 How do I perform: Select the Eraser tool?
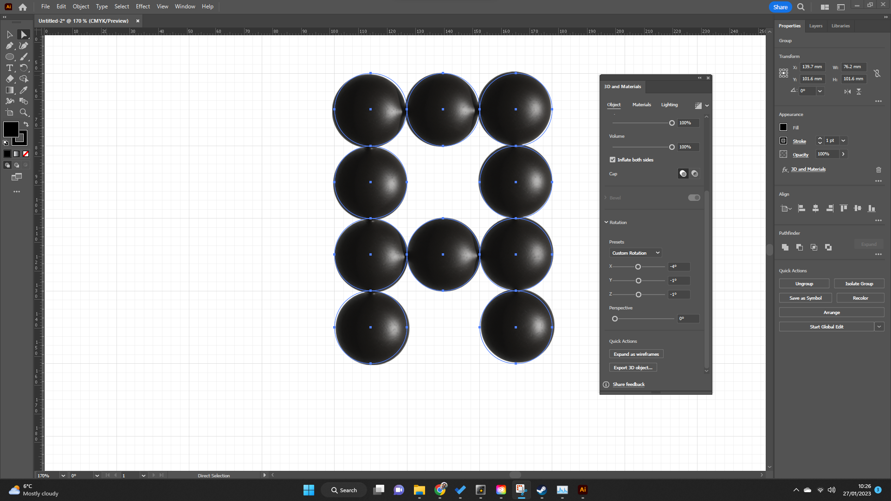[x=10, y=79]
